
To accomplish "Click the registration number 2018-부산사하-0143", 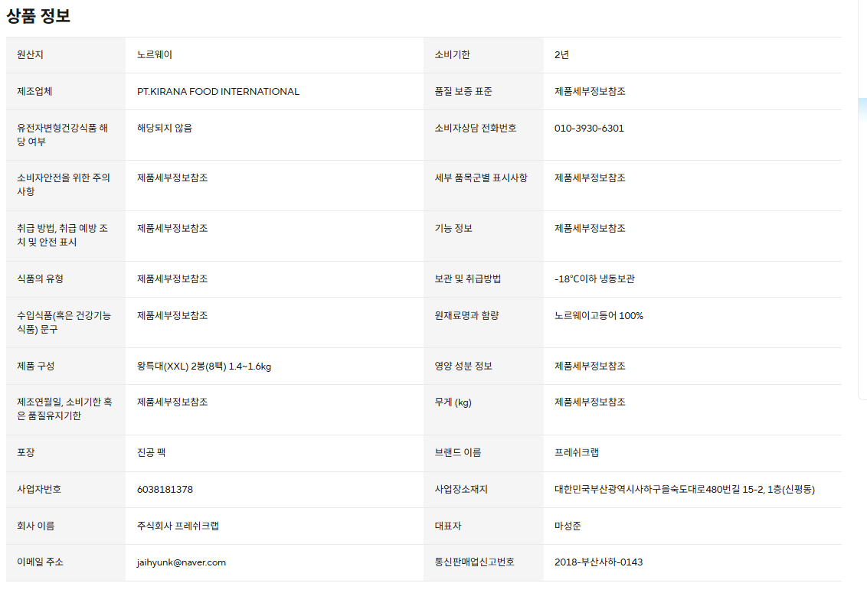I will pos(598,562).
